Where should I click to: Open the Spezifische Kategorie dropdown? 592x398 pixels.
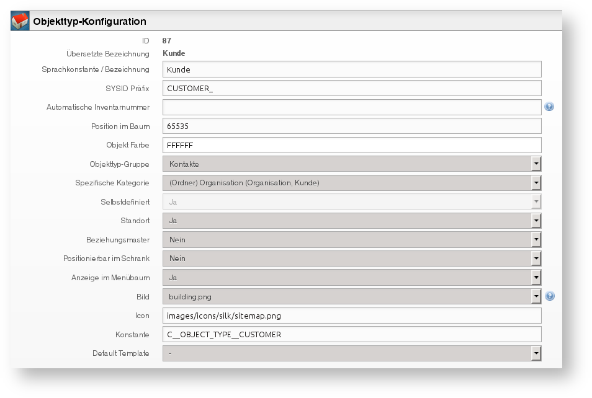[x=352, y=183]
